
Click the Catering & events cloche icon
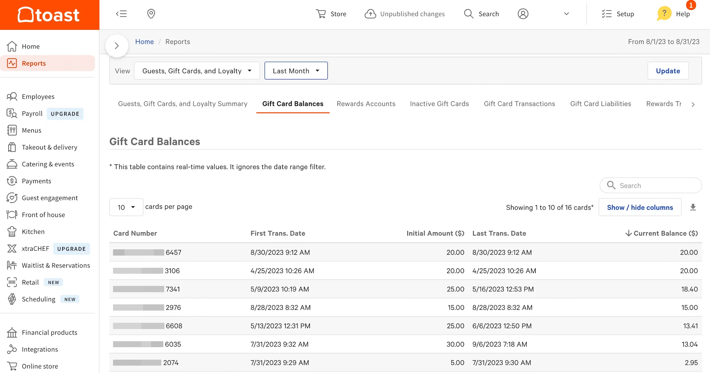[12, 164]
